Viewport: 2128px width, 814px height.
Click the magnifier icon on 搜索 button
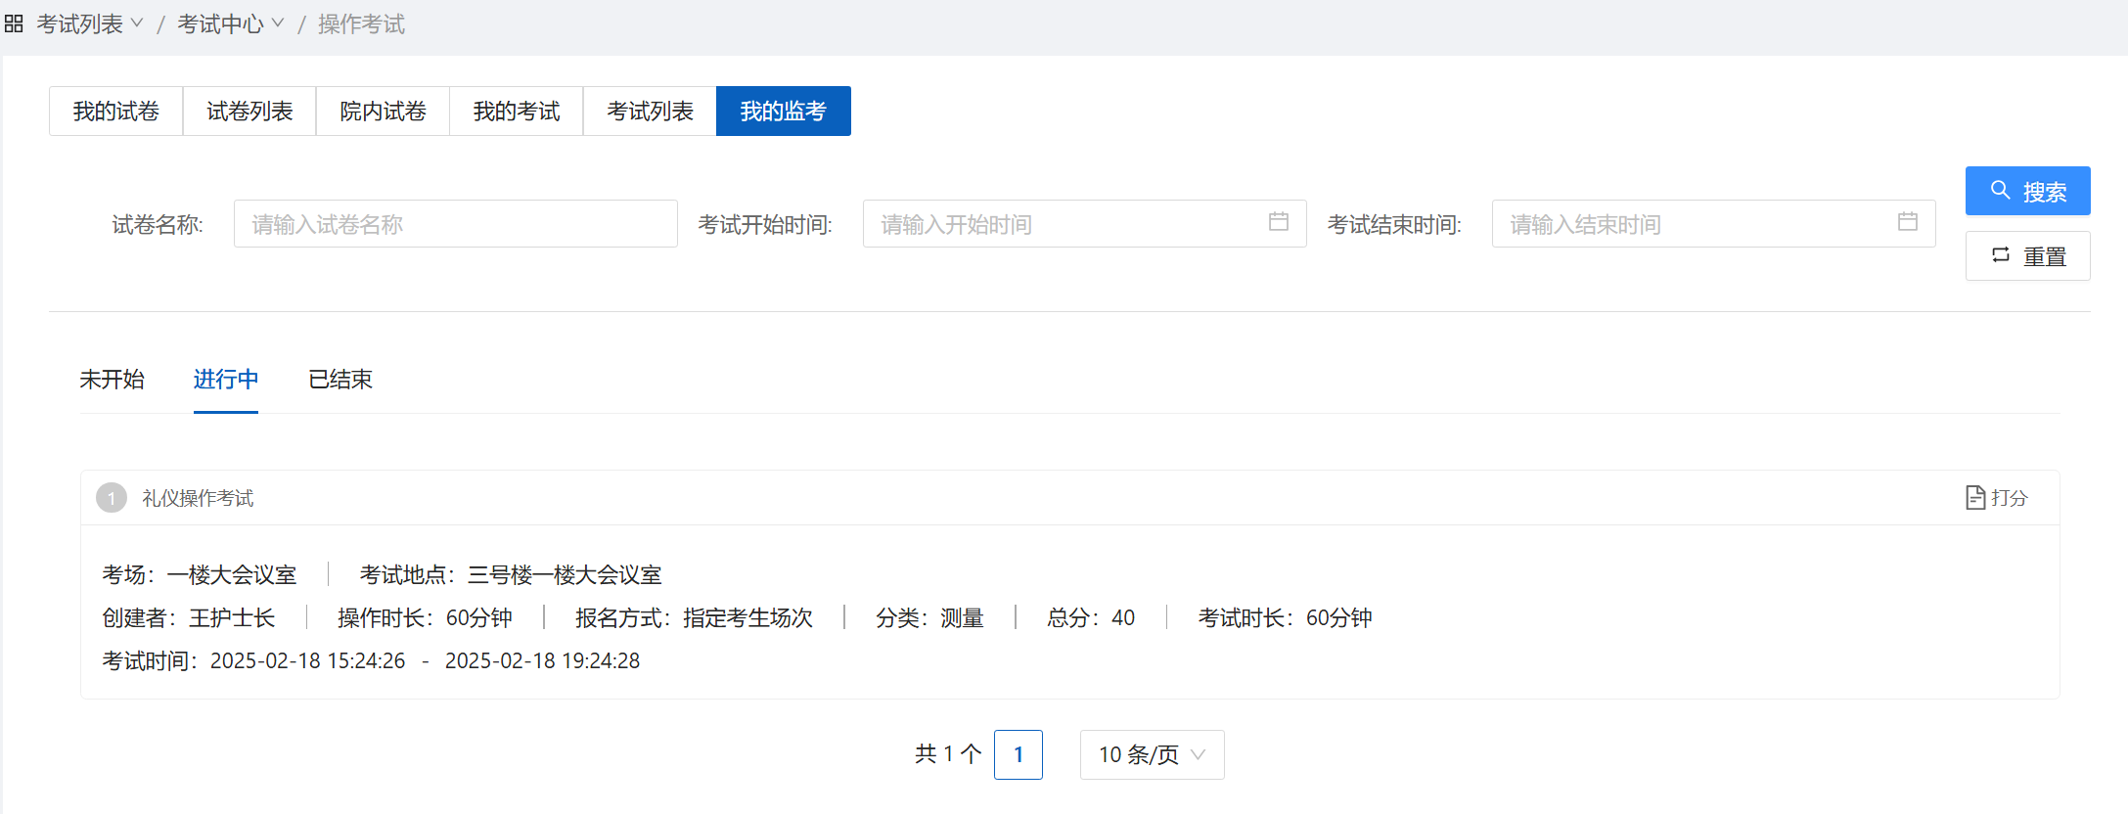(x=2001, y=191)
